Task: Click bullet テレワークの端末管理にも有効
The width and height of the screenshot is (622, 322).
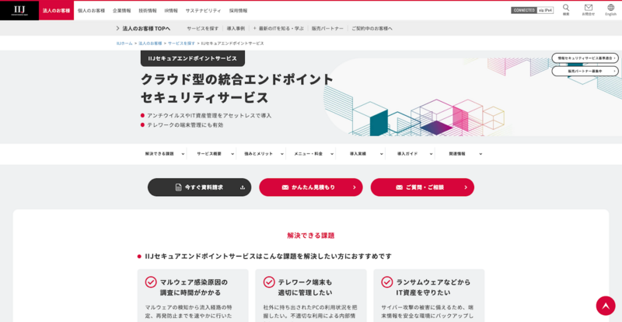Action: [x=185, y=125]
